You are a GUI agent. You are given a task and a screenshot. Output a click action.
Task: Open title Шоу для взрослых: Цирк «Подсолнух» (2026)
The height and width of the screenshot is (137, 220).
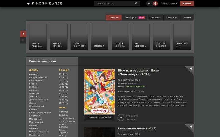click(138, 72)
